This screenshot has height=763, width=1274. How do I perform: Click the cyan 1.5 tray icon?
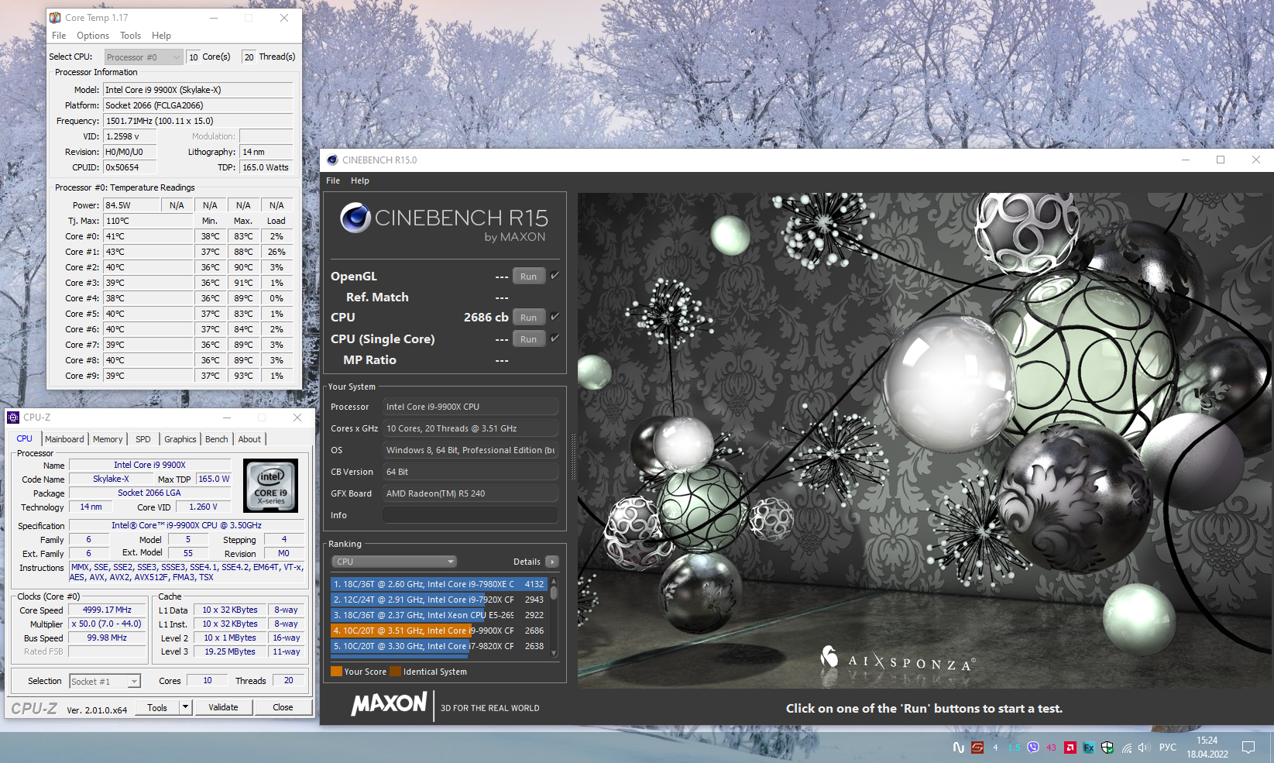(1014, 748)
